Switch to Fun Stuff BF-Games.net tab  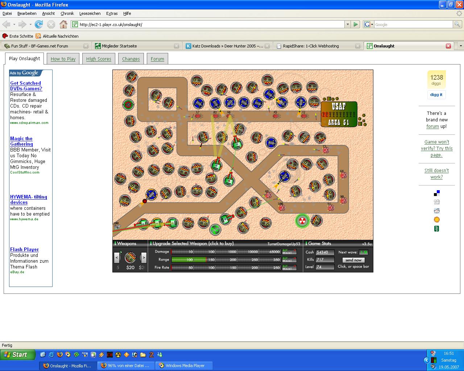pos(45,46)
